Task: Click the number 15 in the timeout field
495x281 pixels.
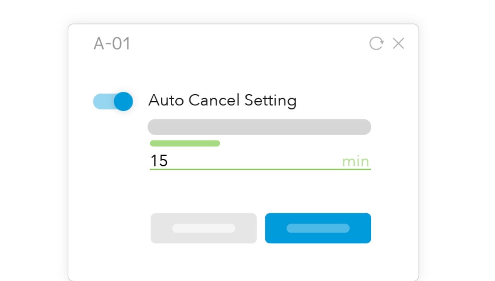Action: (x=159, y=161)
